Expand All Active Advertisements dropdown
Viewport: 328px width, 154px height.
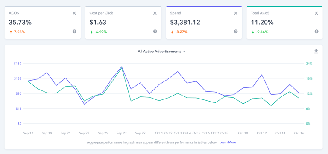coord(161,51)
